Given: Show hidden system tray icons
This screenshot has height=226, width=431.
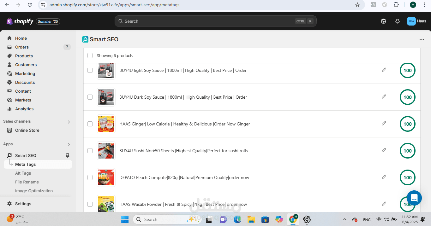Looking at the screenshot, I should 345,219.
